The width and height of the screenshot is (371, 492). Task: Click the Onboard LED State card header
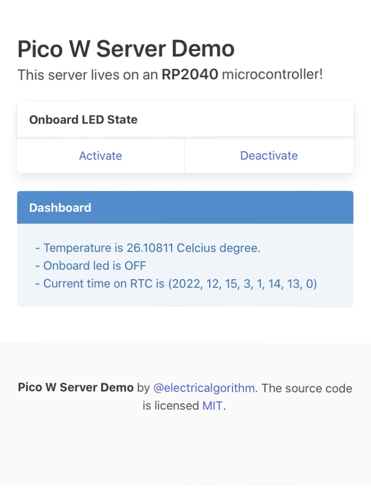185,119
